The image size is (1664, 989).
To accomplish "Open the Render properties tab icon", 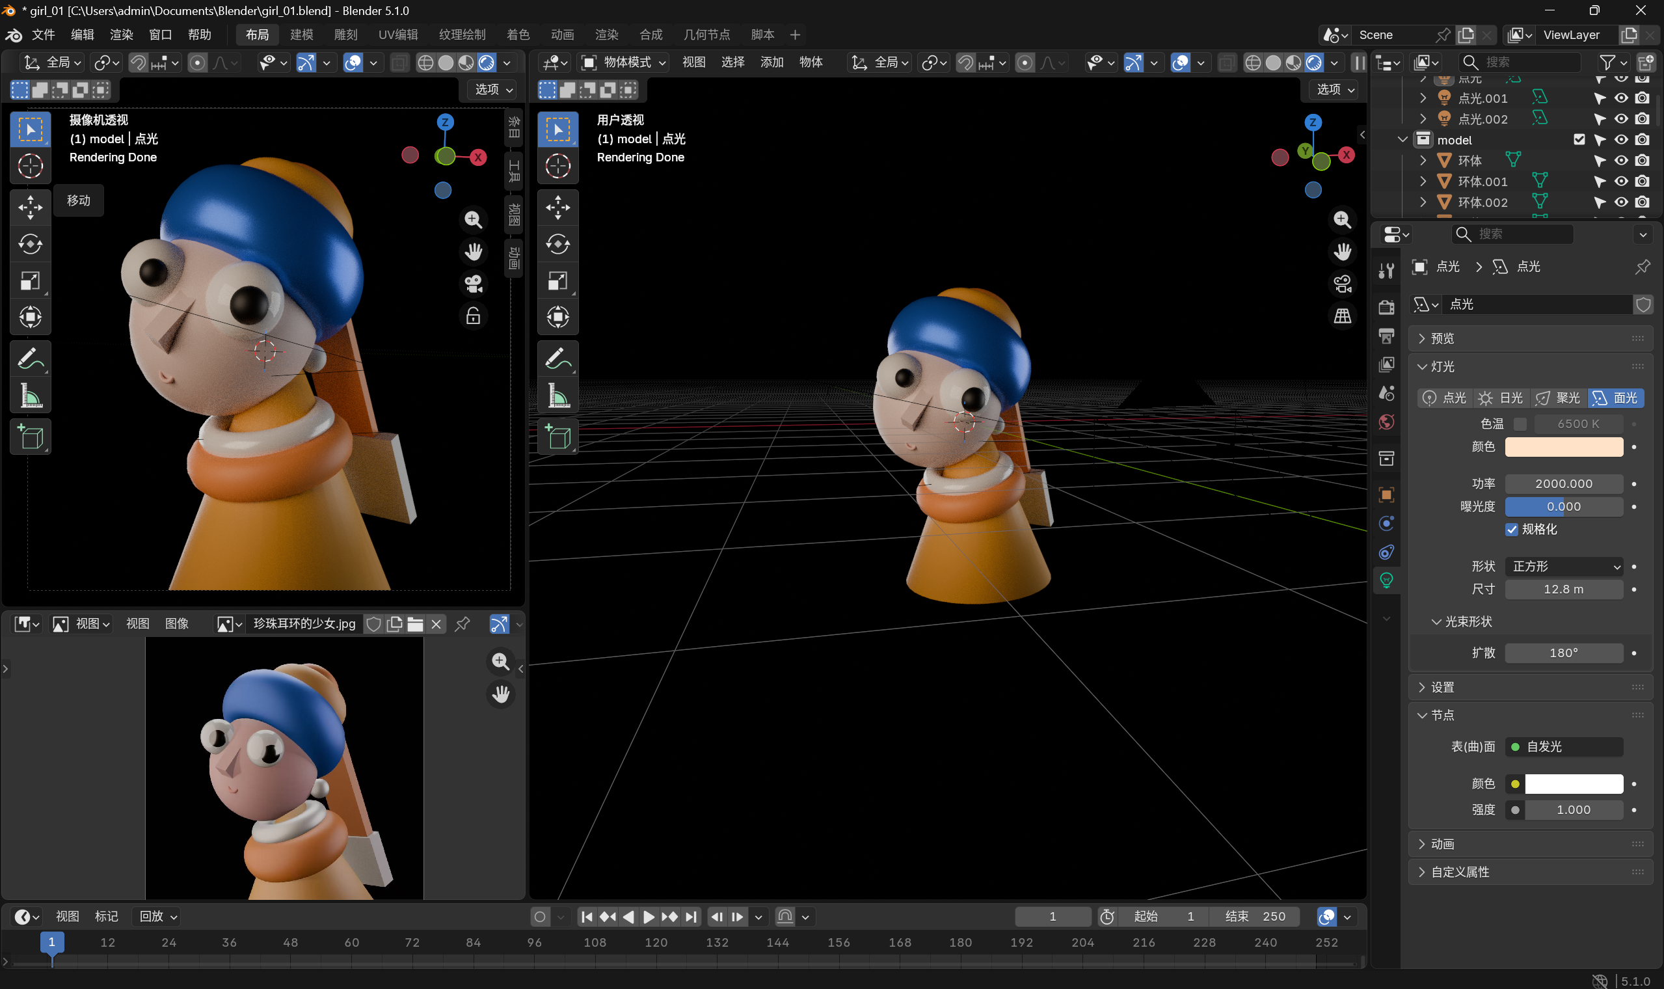I will point(1386,307).
